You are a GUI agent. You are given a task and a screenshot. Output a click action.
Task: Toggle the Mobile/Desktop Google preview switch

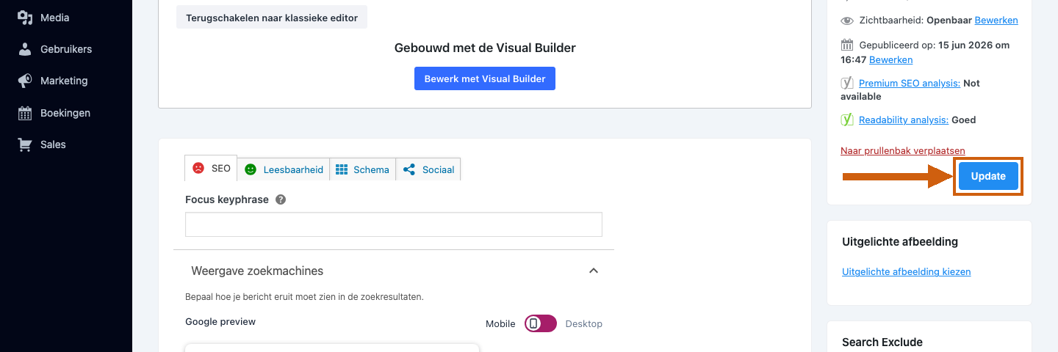tap(541, 323)
